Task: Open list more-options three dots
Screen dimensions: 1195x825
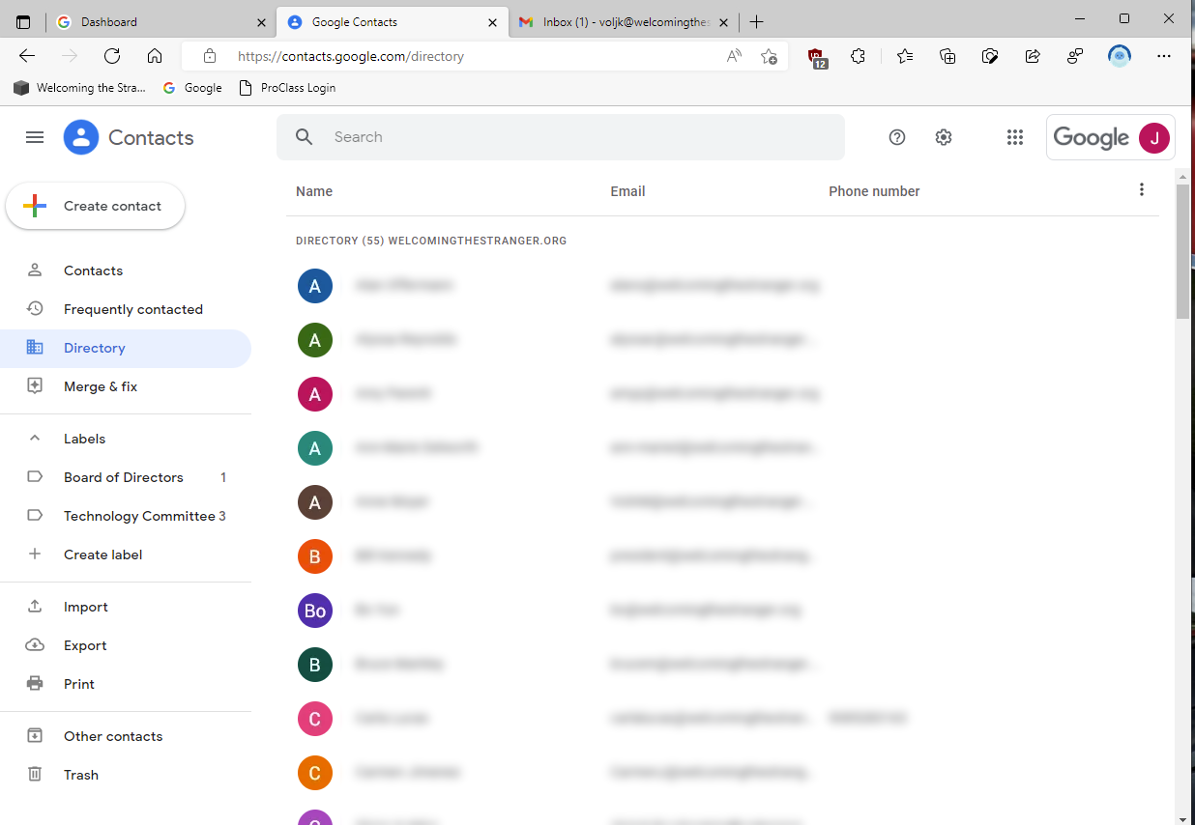Action: click(1142, 189)
